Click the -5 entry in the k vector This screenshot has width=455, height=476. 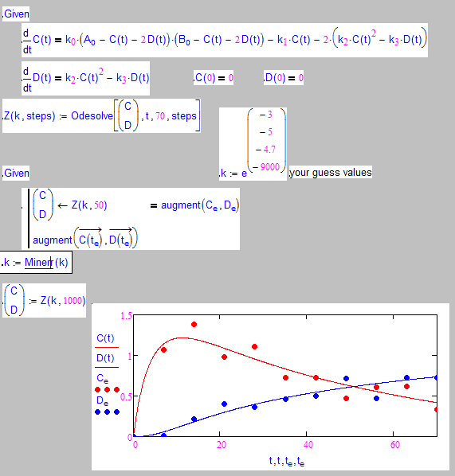(x=266, y=132)
